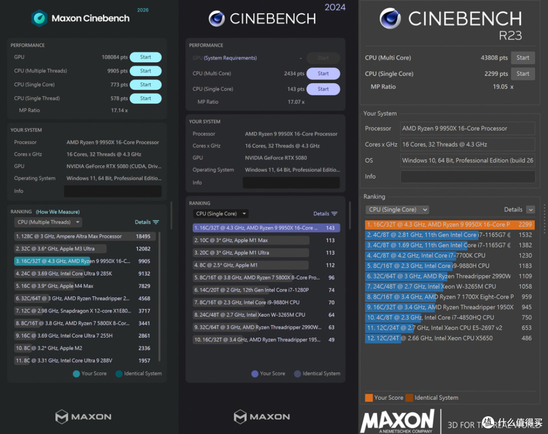Select the Ryzen 7 1700X Eight-Core row
This screenshot has width=548, height=434.
click(450, 297)
